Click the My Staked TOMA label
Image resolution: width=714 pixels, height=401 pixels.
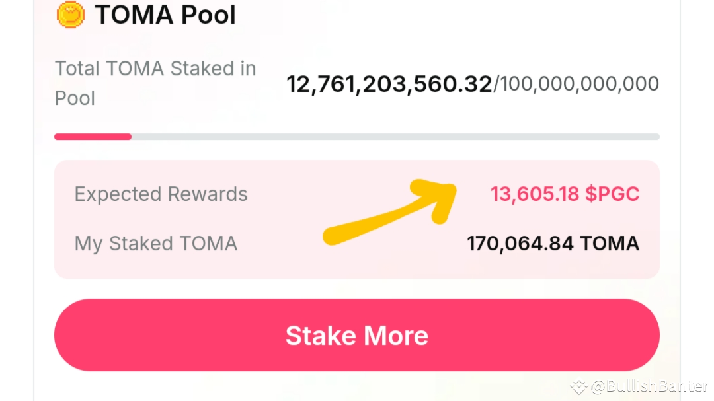coord(155,244)
